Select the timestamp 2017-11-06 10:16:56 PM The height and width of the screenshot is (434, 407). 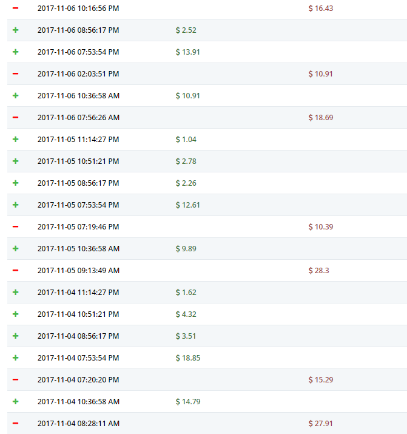click(78, 8)
